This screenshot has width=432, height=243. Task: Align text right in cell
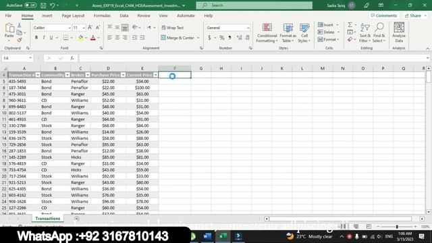coord(125,38)
